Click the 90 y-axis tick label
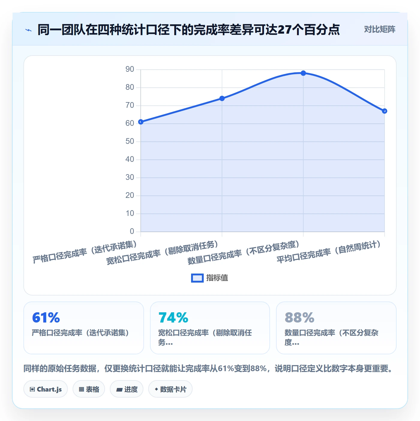Image resolution: width=420 pixels, height=421 pixels. pyautogui.click(x=130, y=69)
